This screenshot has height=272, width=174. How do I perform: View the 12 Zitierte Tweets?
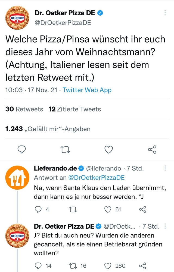75,109
